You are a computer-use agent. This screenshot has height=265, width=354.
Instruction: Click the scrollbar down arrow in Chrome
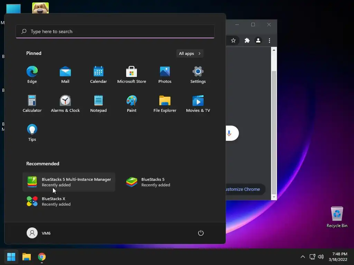pyautogui.click(x=274, y=197)
